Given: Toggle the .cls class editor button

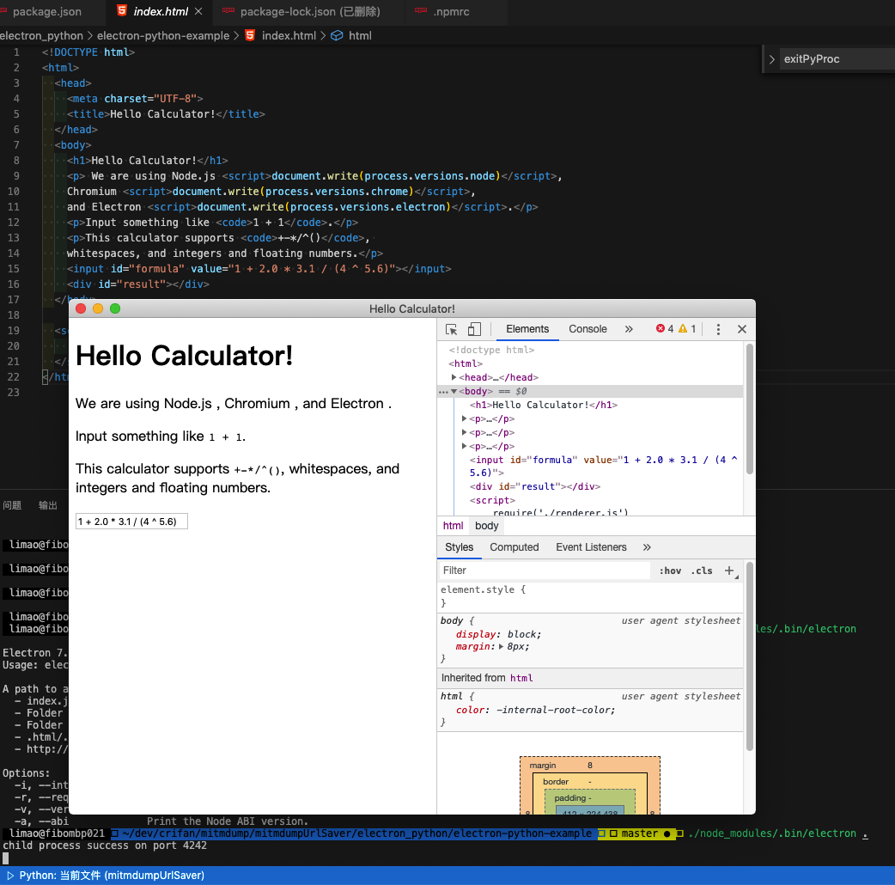Looking at the screenshot, I should pyautogui.click(x=702, y=571).
